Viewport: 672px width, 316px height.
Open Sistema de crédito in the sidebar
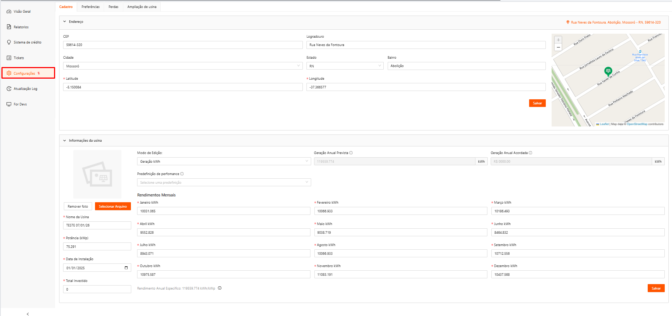(28, 42)
